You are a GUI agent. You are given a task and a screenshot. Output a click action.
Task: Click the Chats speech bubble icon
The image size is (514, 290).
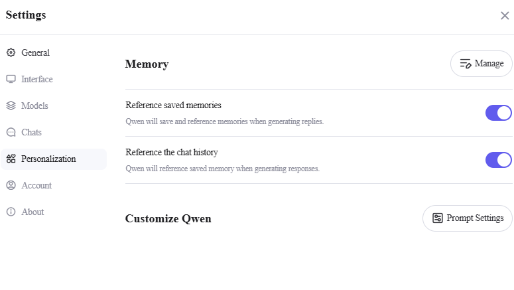pyautogui.click(x=11, y=132)
